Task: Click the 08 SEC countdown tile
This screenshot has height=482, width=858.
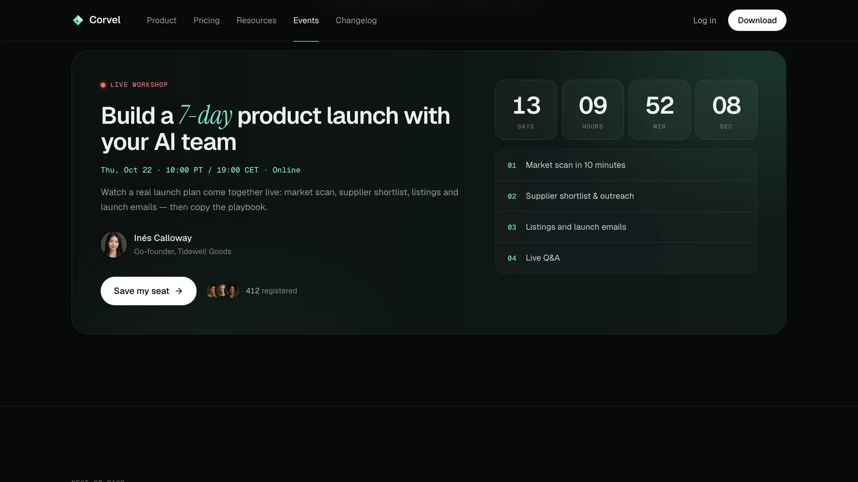Action: [x=726, y=110]
